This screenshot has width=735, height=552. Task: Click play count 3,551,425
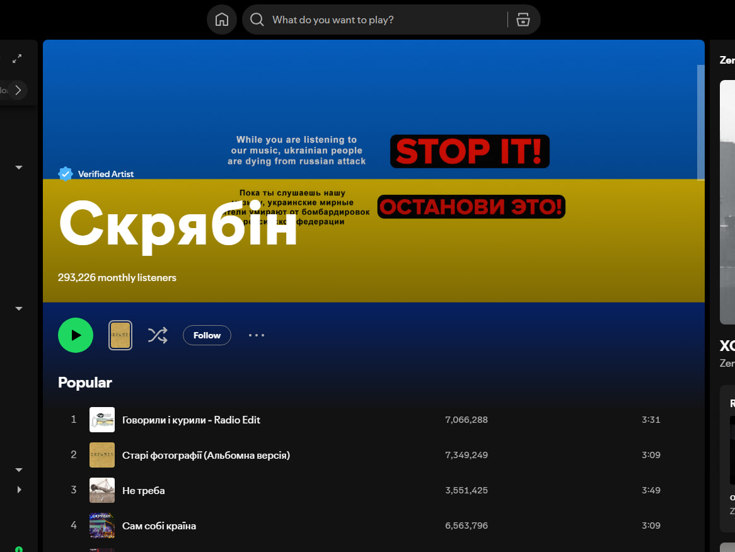(466, 490)
